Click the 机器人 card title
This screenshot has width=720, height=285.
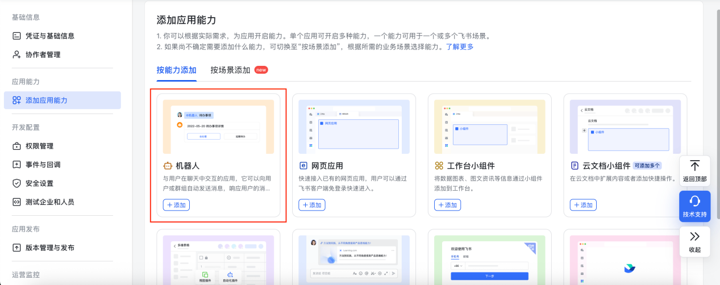pyautogui.click(x=188, y=166)
